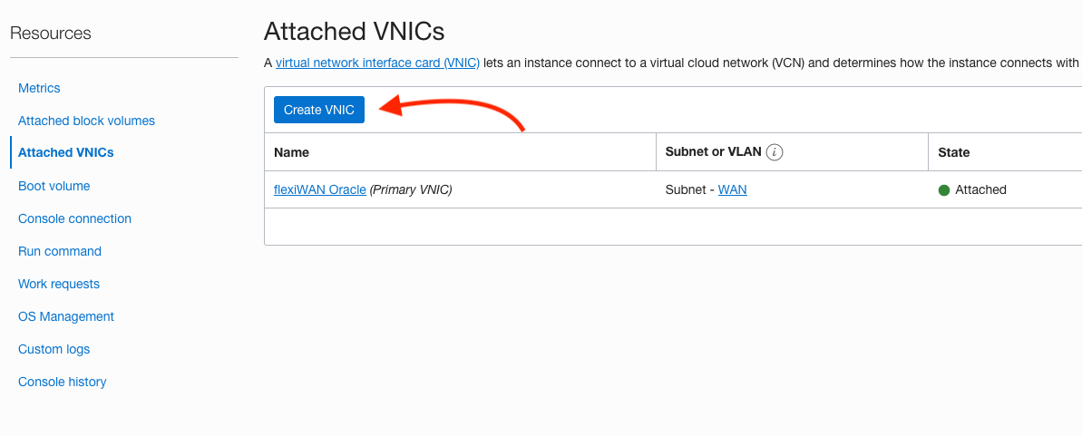Click the Name column header
1082x436 pixels.
point(292,152)
